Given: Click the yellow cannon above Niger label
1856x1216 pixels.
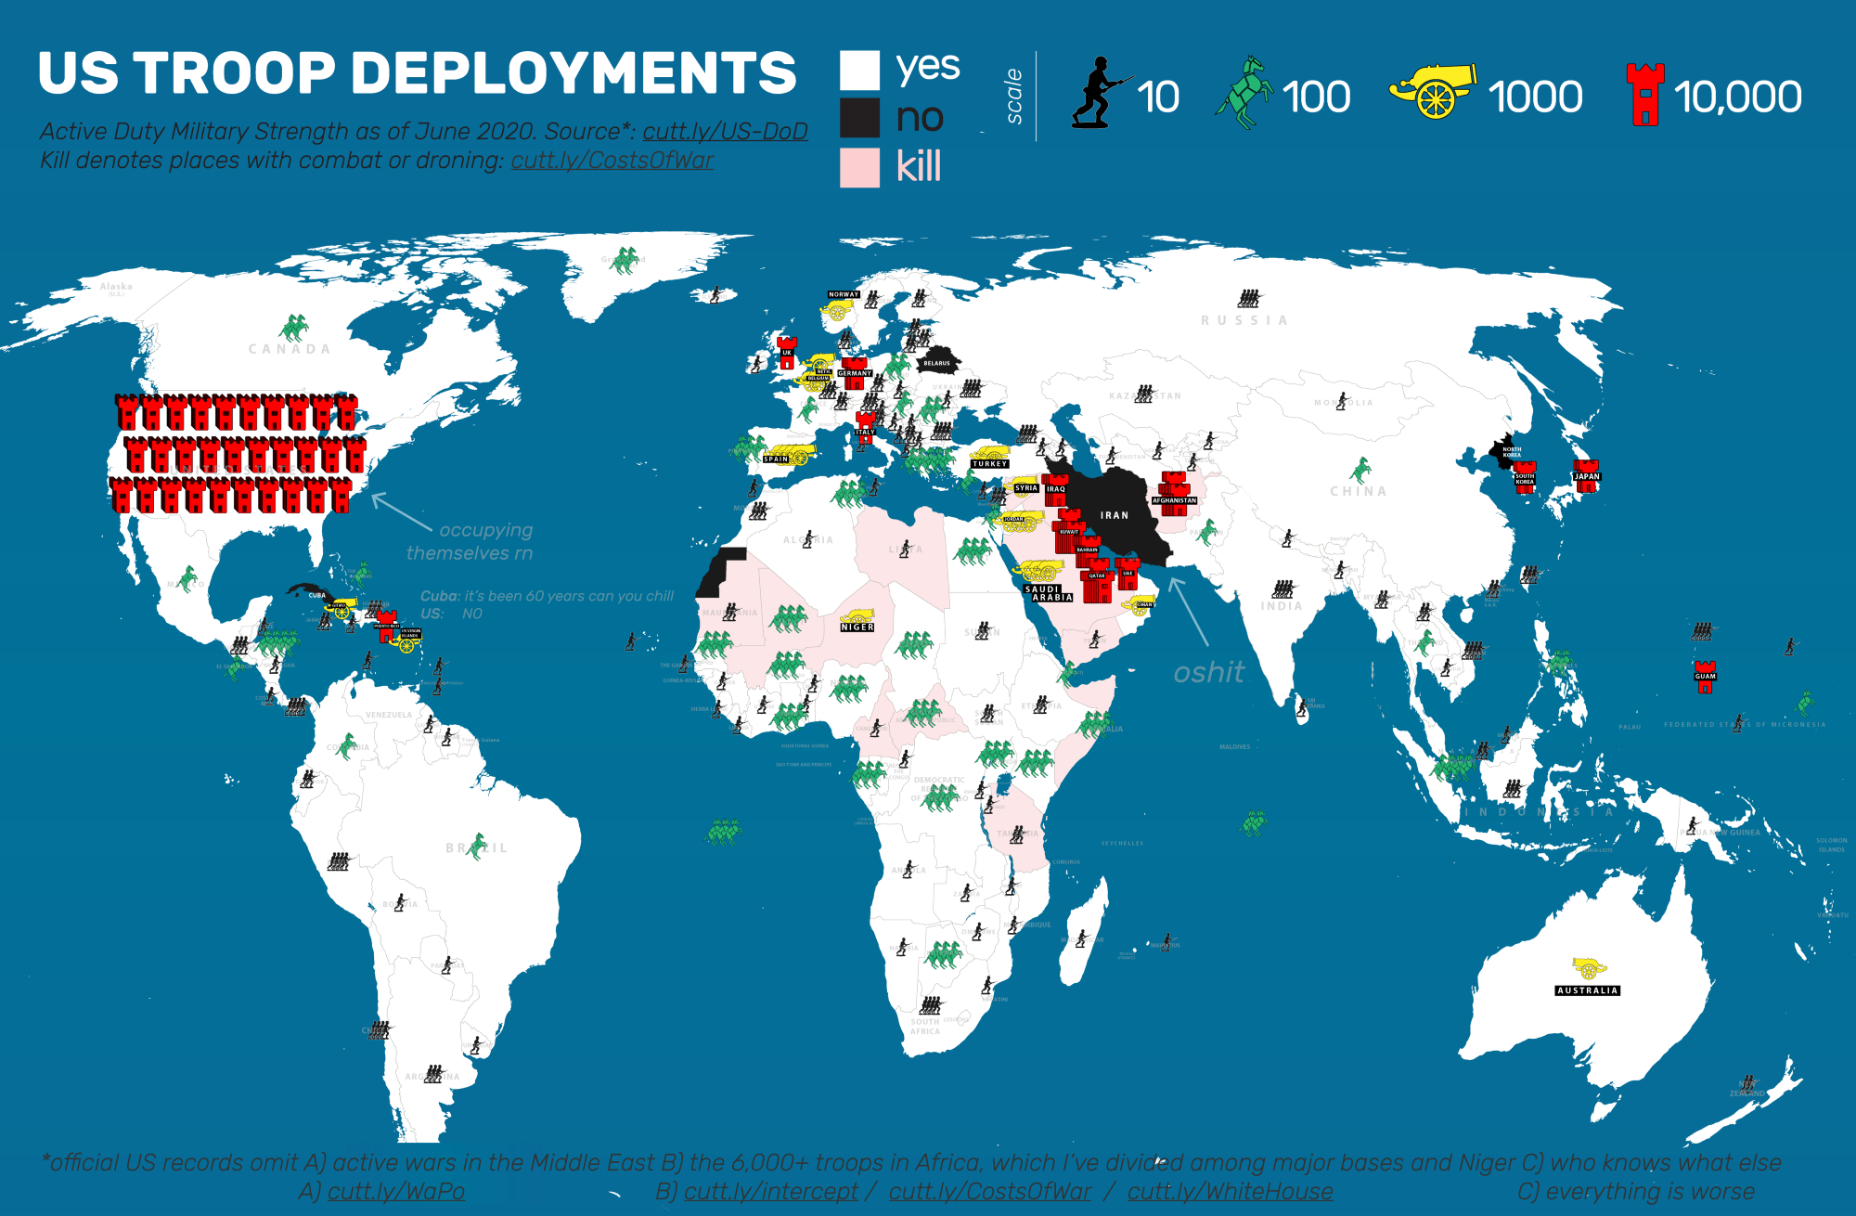Looking at the screenshot, I should pos(857,616).
